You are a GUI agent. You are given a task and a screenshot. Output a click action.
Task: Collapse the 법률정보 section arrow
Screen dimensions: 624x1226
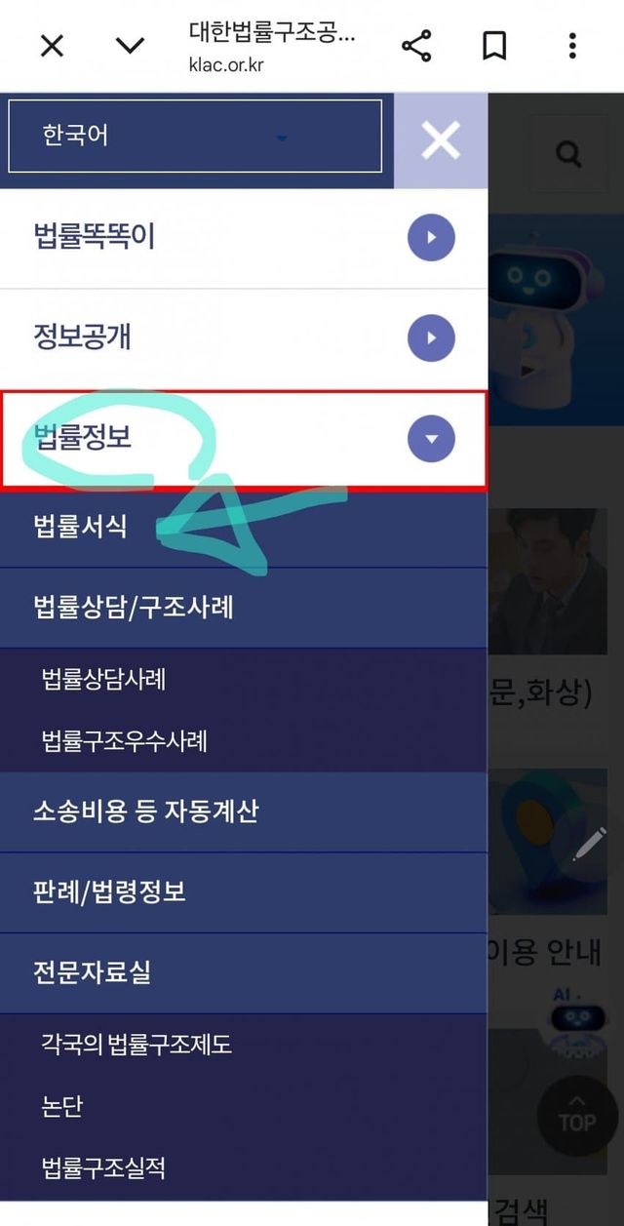[431, 440]
